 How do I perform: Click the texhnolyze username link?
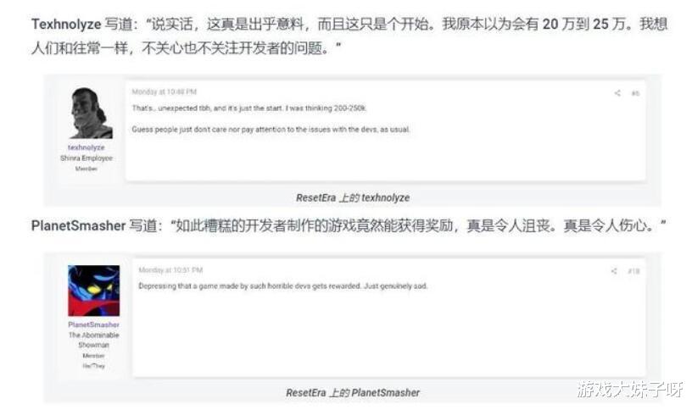click(86, 147)
